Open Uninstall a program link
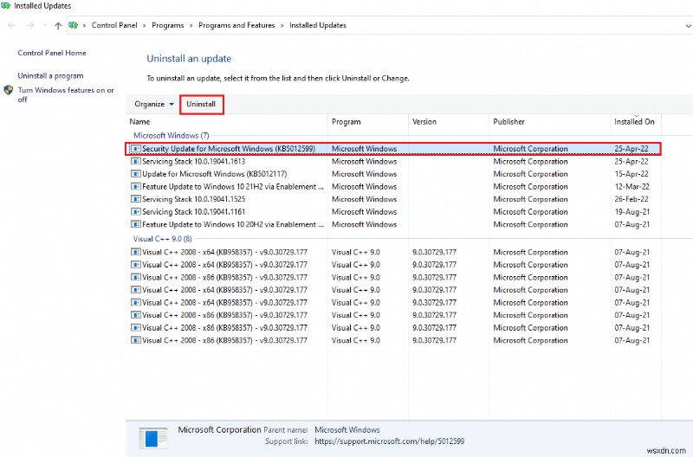693x457 pixels. pos(50,76)
